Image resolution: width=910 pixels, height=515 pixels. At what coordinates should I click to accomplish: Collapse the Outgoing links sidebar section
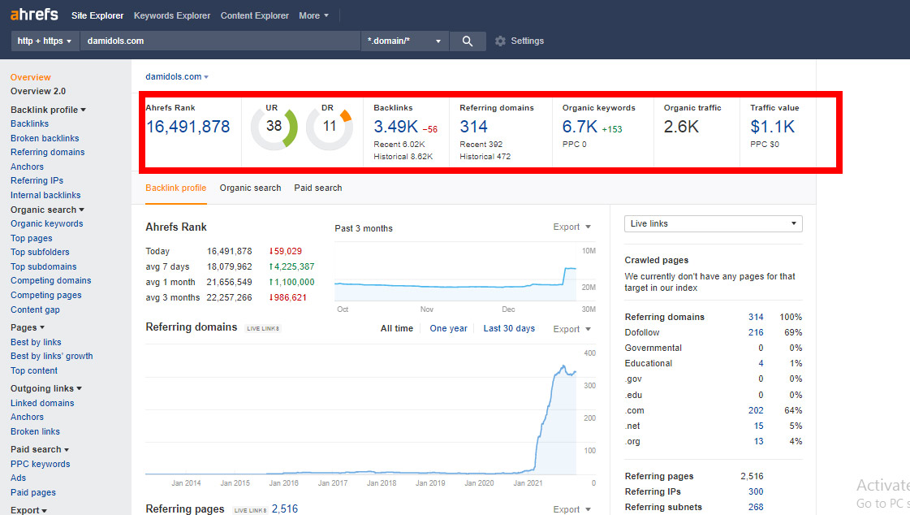click(45, 388)
